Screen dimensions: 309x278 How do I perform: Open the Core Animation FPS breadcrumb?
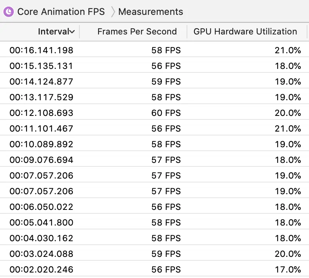pos(61,12)
